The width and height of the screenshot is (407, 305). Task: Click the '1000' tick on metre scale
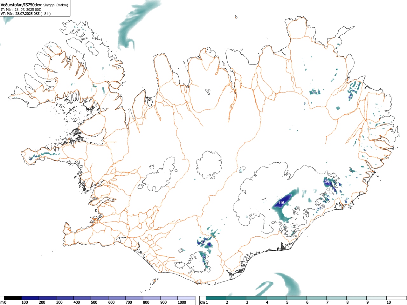click(x=182, y=302)
